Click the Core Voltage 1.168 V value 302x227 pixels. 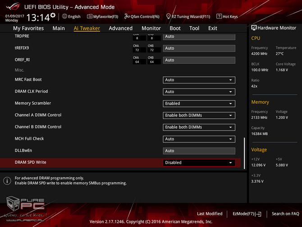point(282,70)
